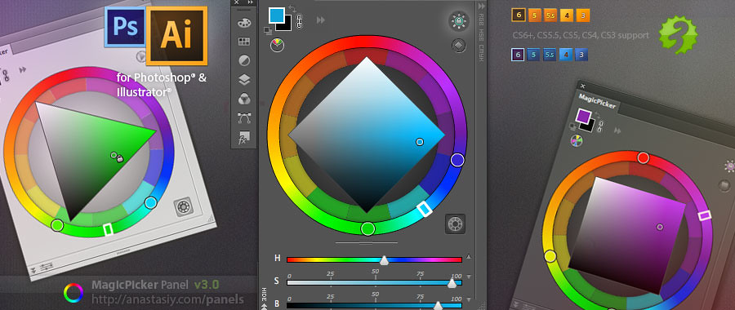The height and width of the screenshot is (310, 735).
Task: Click the B brightness slider thumb
Action: [x=438, y=306]
